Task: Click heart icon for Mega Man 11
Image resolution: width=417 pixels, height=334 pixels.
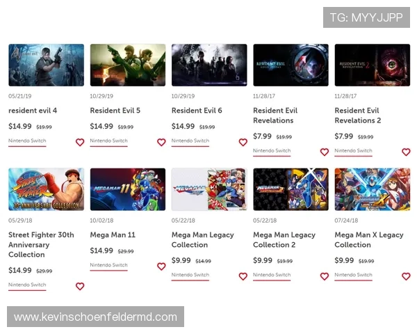Action: pyautogui.click(x=161, y=267)
